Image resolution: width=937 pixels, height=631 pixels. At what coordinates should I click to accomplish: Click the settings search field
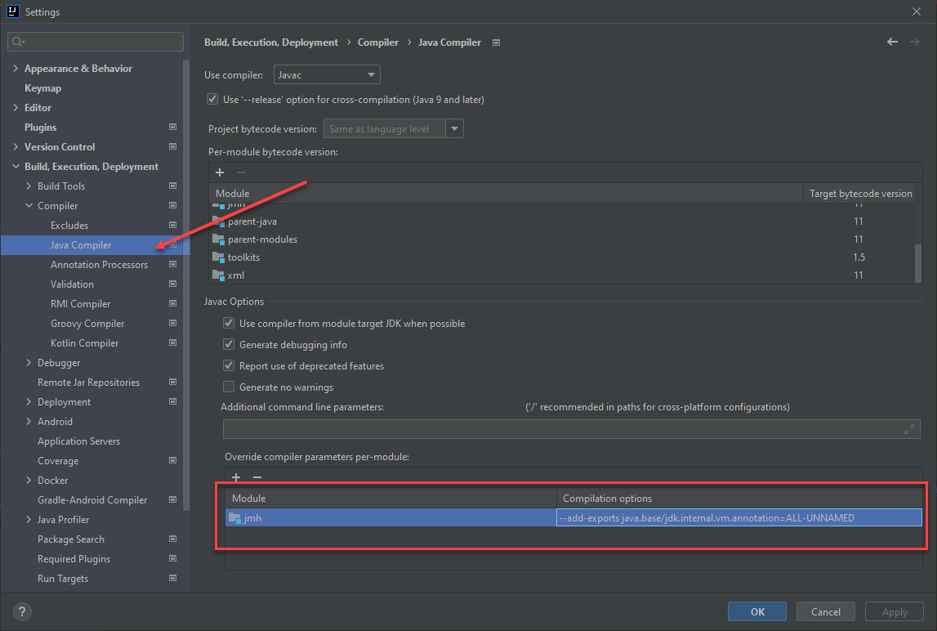coord(96,41)
